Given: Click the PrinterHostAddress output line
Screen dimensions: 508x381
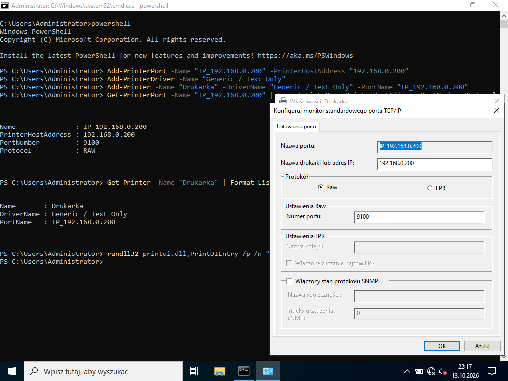Looking at the screenshot, I should click(67, 135).
